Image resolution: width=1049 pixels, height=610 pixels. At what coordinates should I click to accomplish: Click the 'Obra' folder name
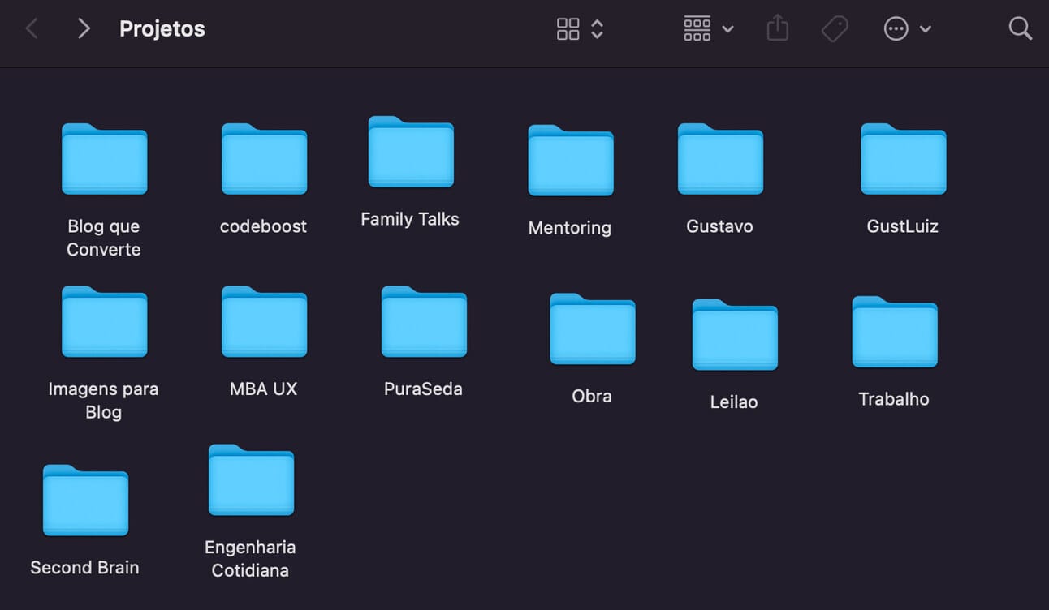click(x=592, y=396)
